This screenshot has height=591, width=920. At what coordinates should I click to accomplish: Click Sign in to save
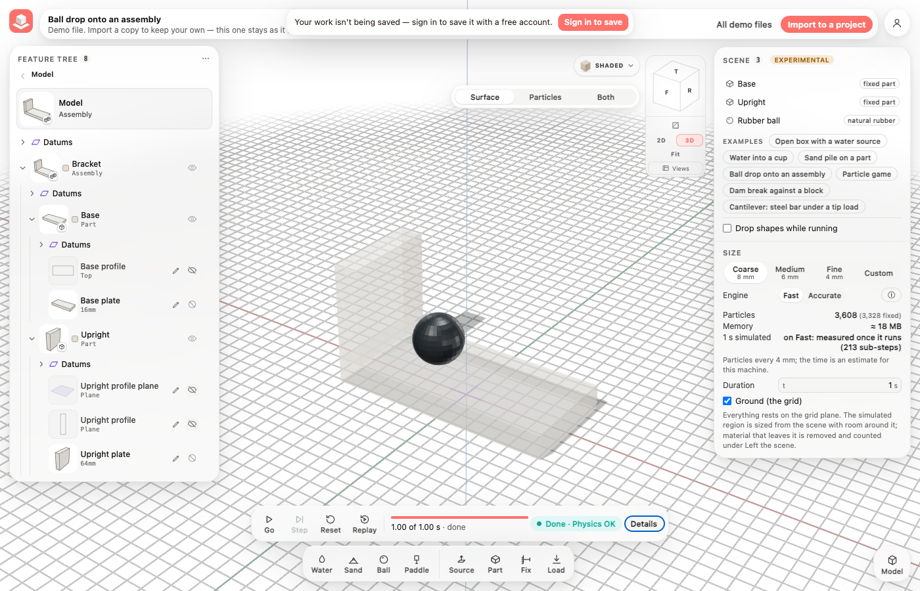[x=593, y=22]
